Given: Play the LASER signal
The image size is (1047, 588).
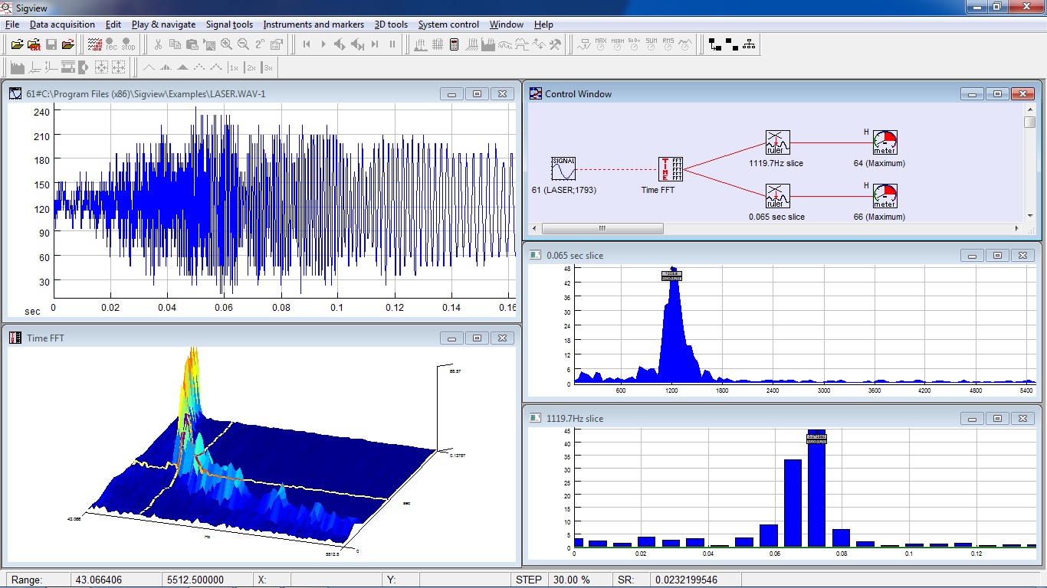Looking at the screenshot, I should pos(323,44).
